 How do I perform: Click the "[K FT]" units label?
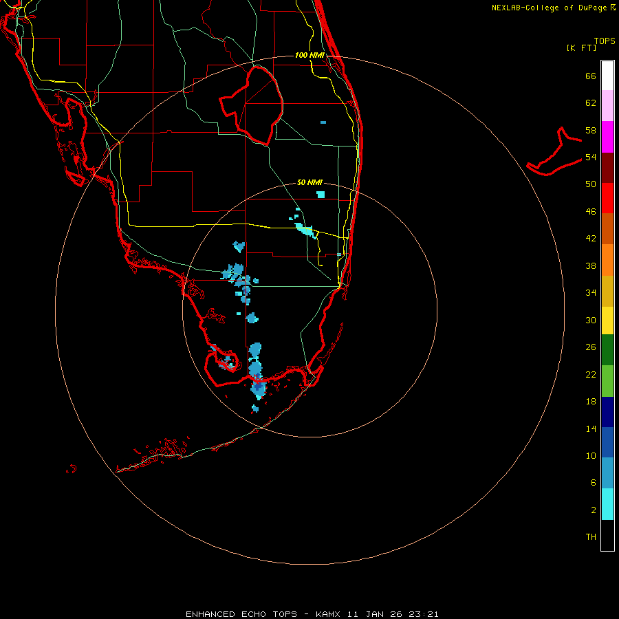pos(581,48)
